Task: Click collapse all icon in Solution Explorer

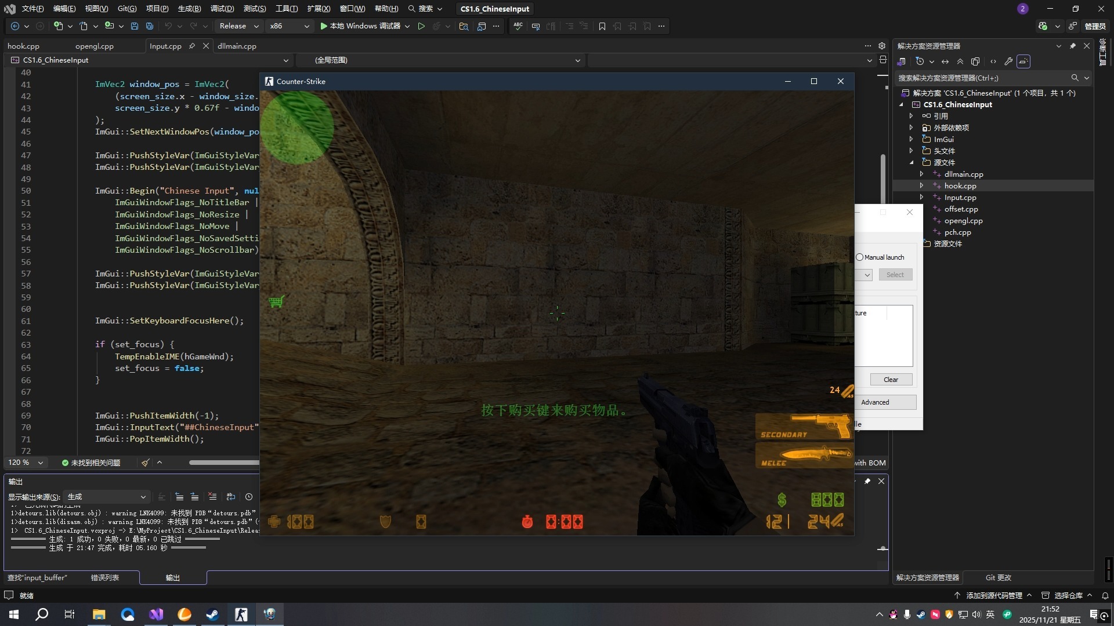Action: [x=960, y=61]
